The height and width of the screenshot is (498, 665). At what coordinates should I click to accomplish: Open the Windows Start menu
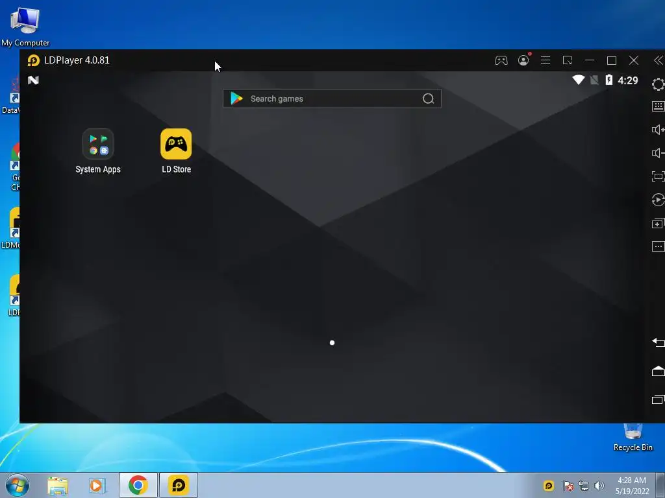[18, 485]
